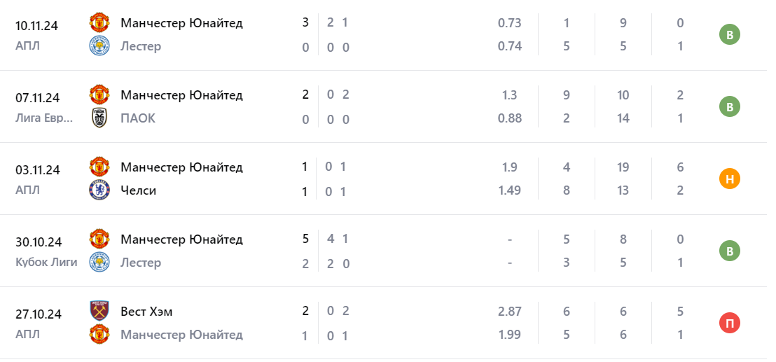Click the orange Н draw badge

(x=729, y=179)
